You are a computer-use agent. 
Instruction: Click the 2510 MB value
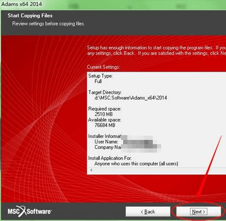(x=103, y=114)
